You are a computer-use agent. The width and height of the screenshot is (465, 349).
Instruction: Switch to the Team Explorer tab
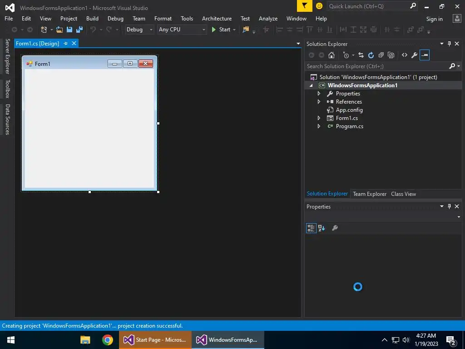point(370,194)
